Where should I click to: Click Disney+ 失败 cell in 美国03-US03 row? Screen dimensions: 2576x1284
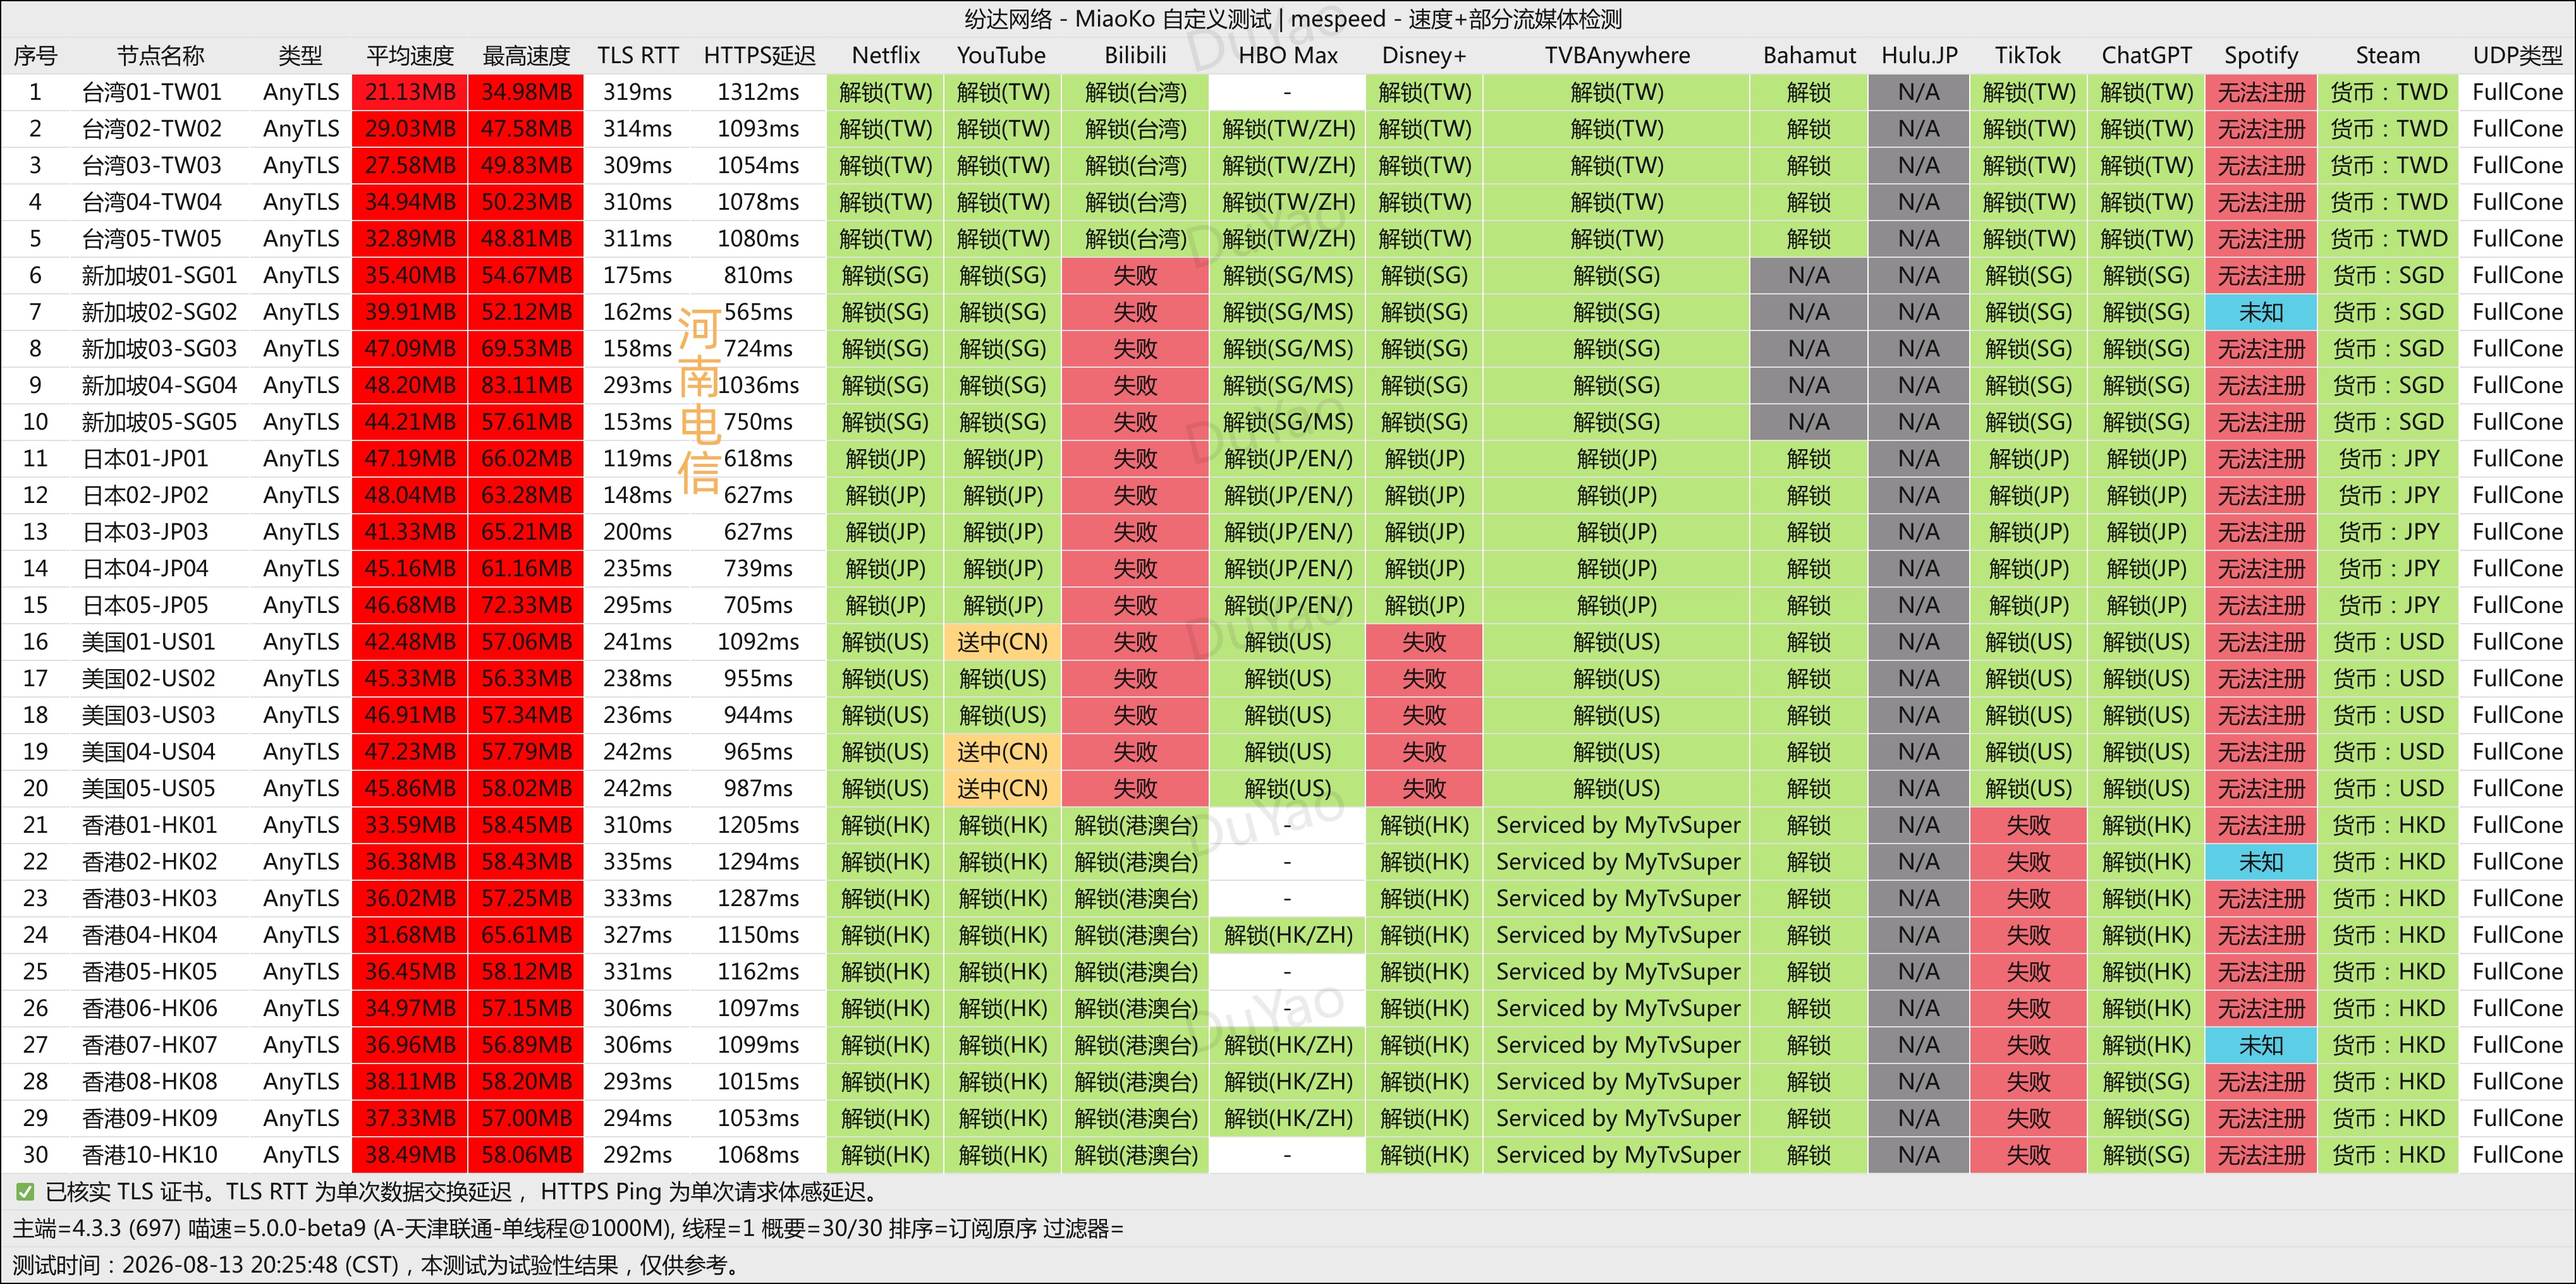point(1424,715)
